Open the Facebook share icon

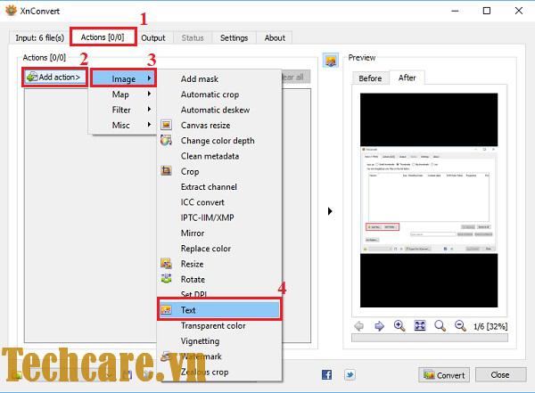point(326,374)
